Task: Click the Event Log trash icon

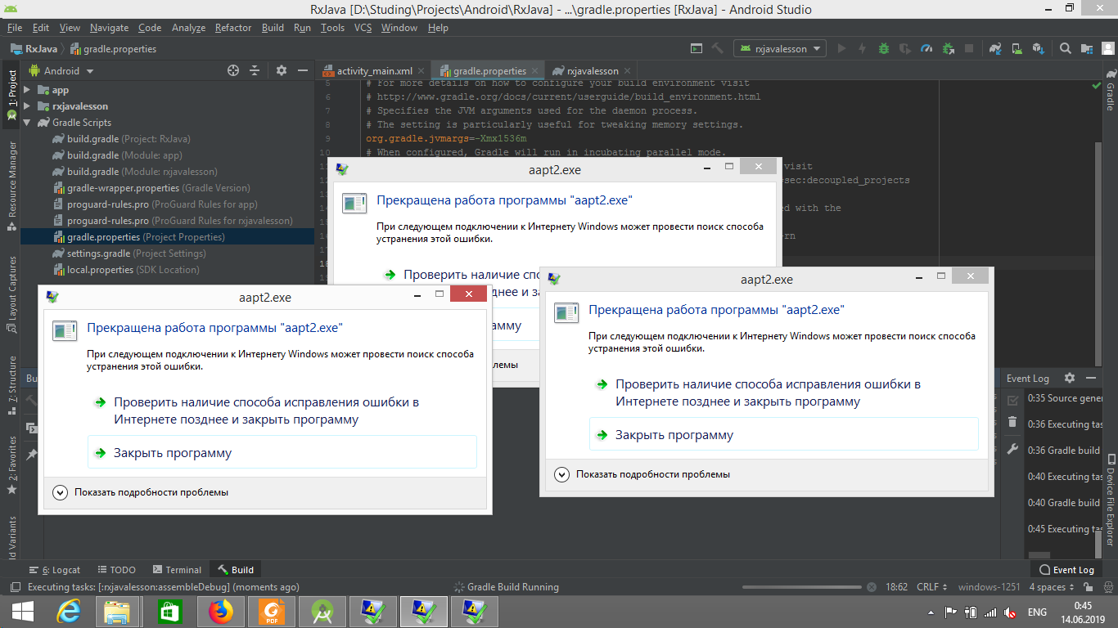Action: (x=1012, y=423)
